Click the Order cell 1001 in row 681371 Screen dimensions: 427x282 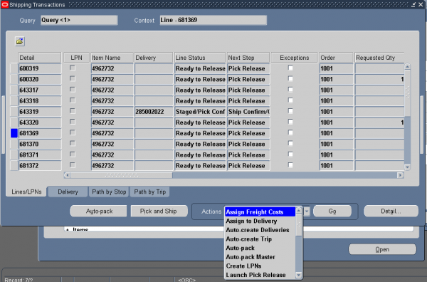336,155
